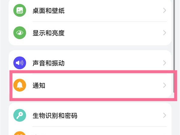The height and width of the screenshot is (135, 180).
Task: Click the arrow next to 声音和振动
Action: tap(164, 63)
